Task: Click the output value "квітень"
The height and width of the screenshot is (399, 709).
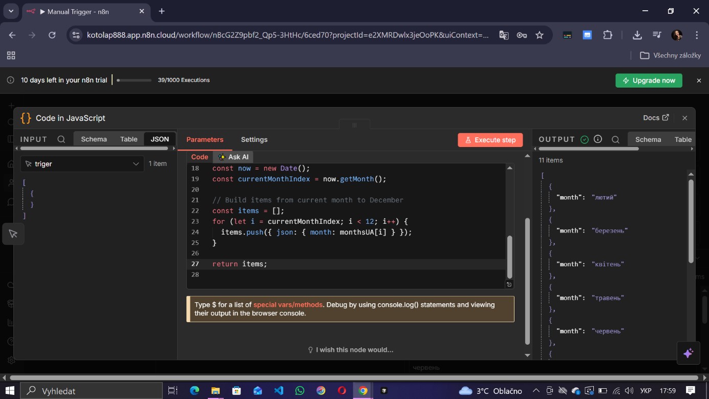Action: point(608,264)
